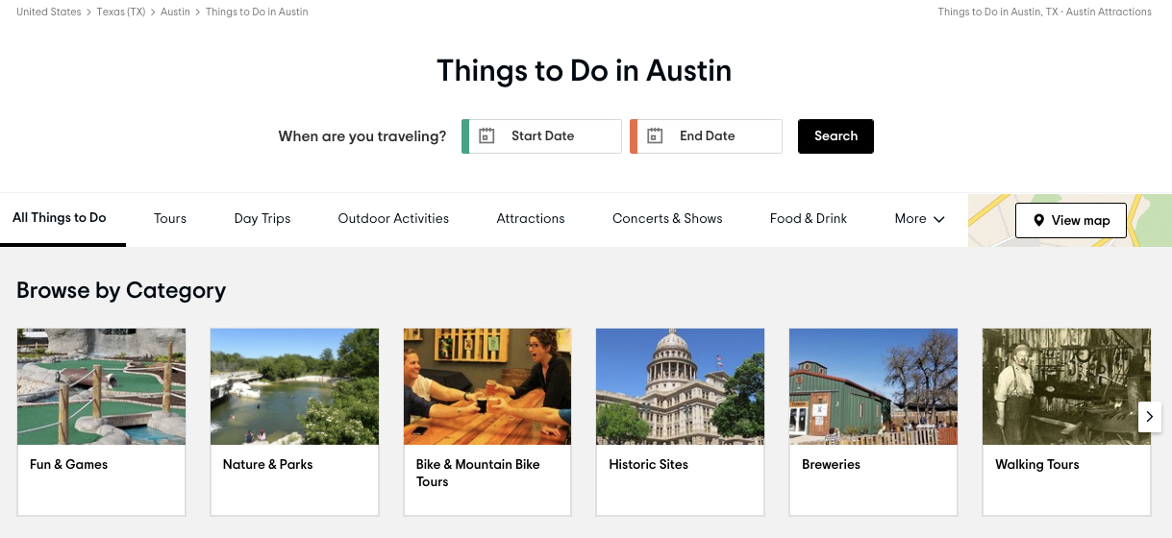Go to United States breadcrumb link
Viewport: 1172px width, 538px height.
49,12
